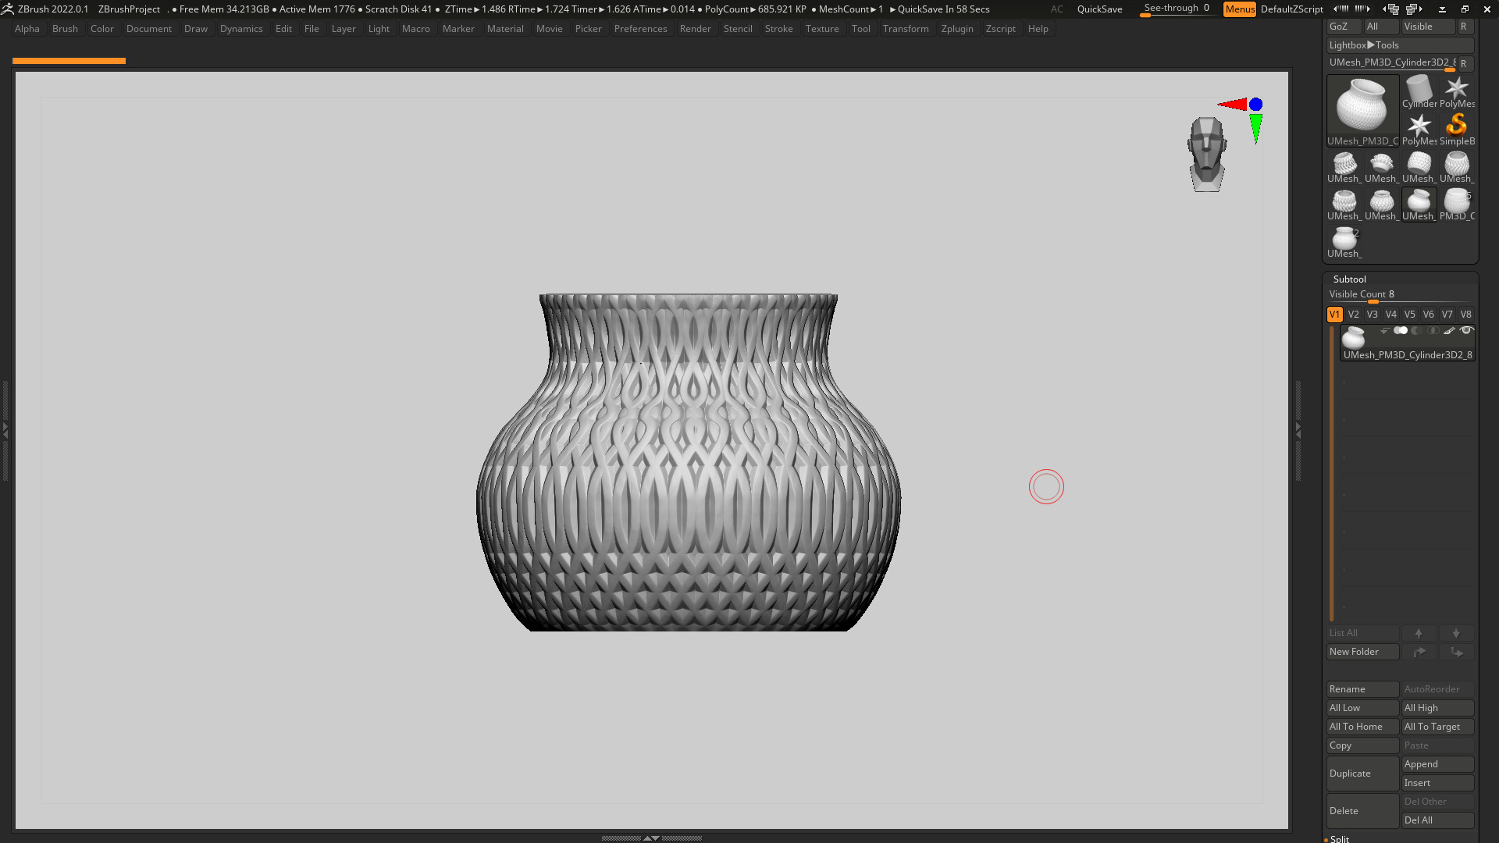Open the Preferences menu
This screenshot has width=1499, height=843.
click(x=640, y=29)
